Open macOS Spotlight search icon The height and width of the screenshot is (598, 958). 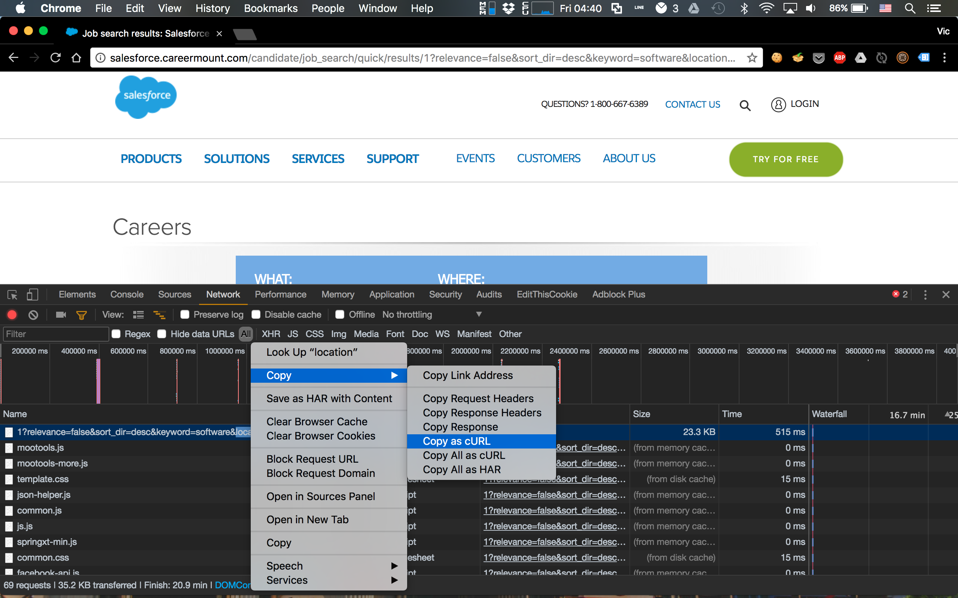[910, 8]
